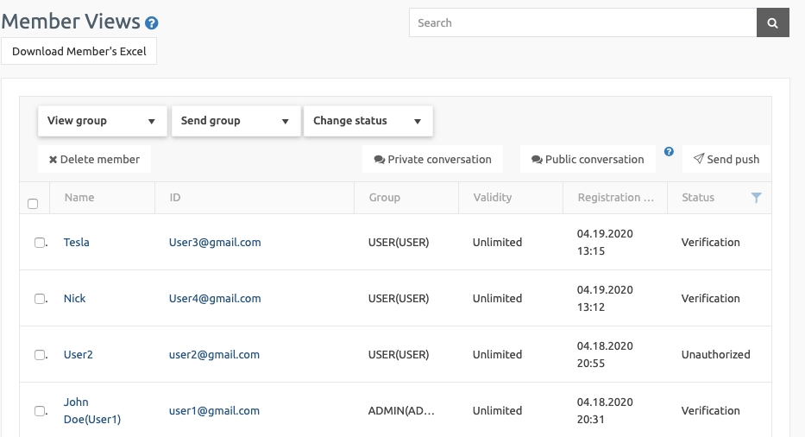
Task: Click the Status column filter funnel icon
Action: 756,198
